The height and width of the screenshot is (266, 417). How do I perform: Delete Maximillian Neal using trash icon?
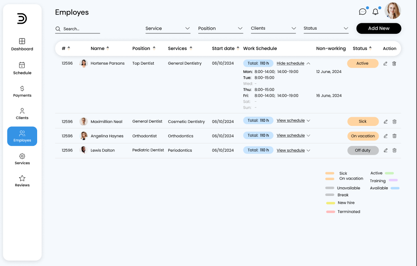394,122
